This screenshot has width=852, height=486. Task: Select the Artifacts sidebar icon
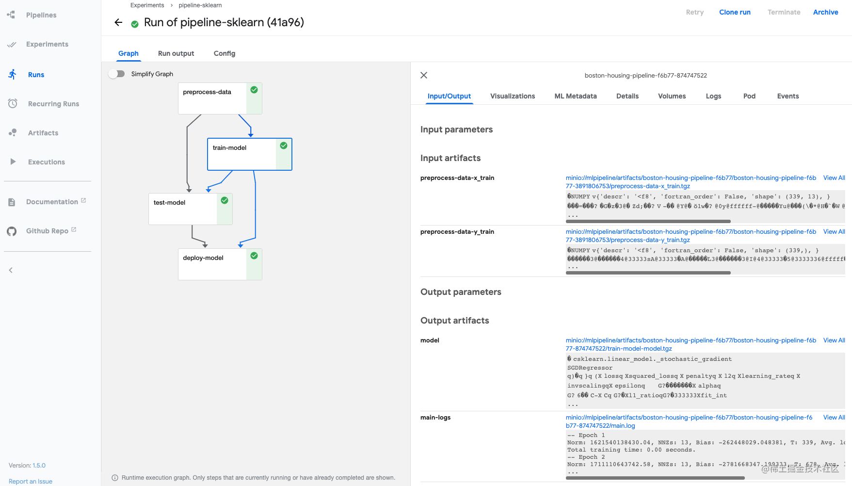click(12, 132)
